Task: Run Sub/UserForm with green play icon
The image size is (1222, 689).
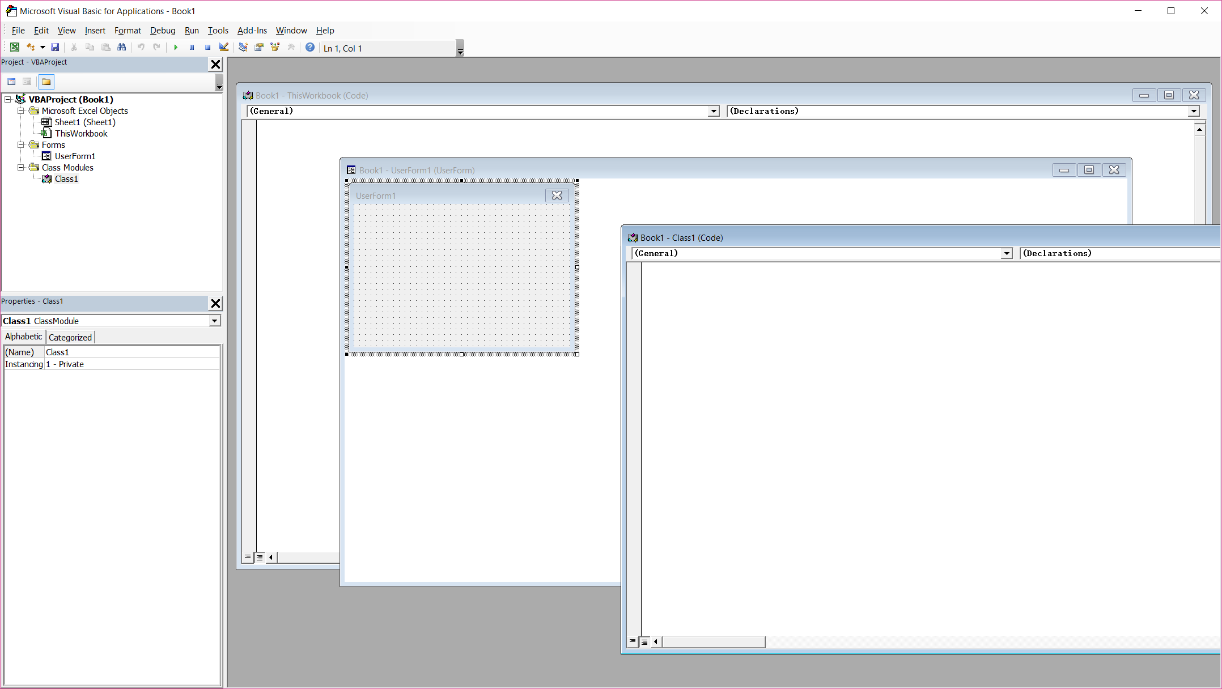Action: (x=176, y=48)
